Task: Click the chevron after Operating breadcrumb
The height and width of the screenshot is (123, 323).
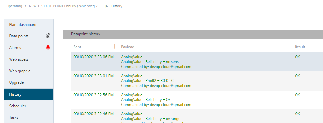Action: pos(26,6)
